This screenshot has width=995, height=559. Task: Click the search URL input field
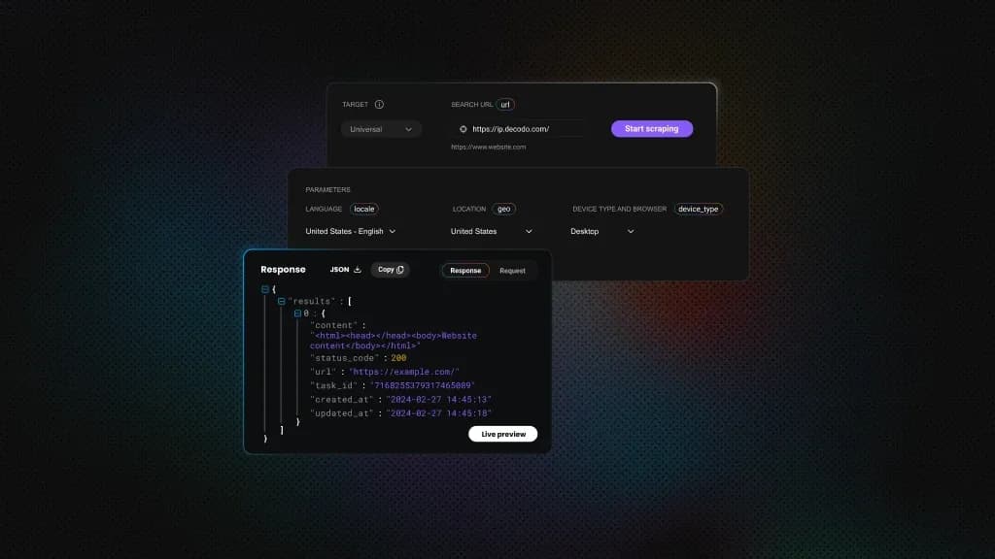tap(525, 129)
